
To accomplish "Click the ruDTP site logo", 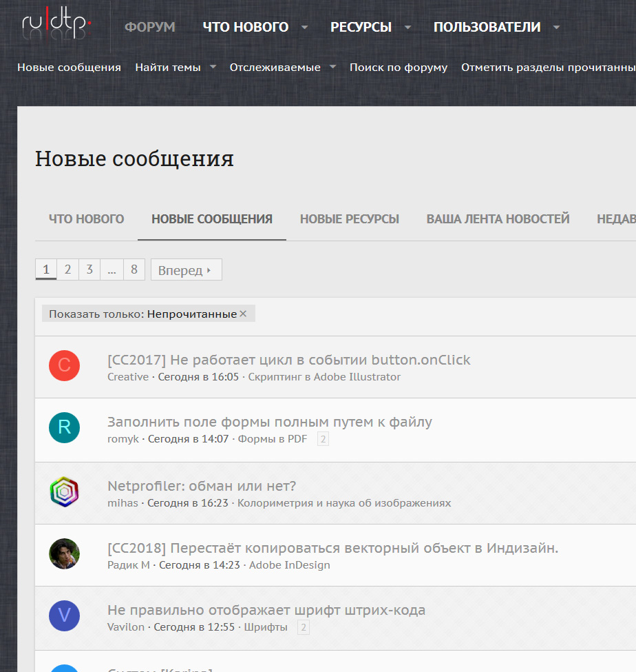I will (56, 23).
